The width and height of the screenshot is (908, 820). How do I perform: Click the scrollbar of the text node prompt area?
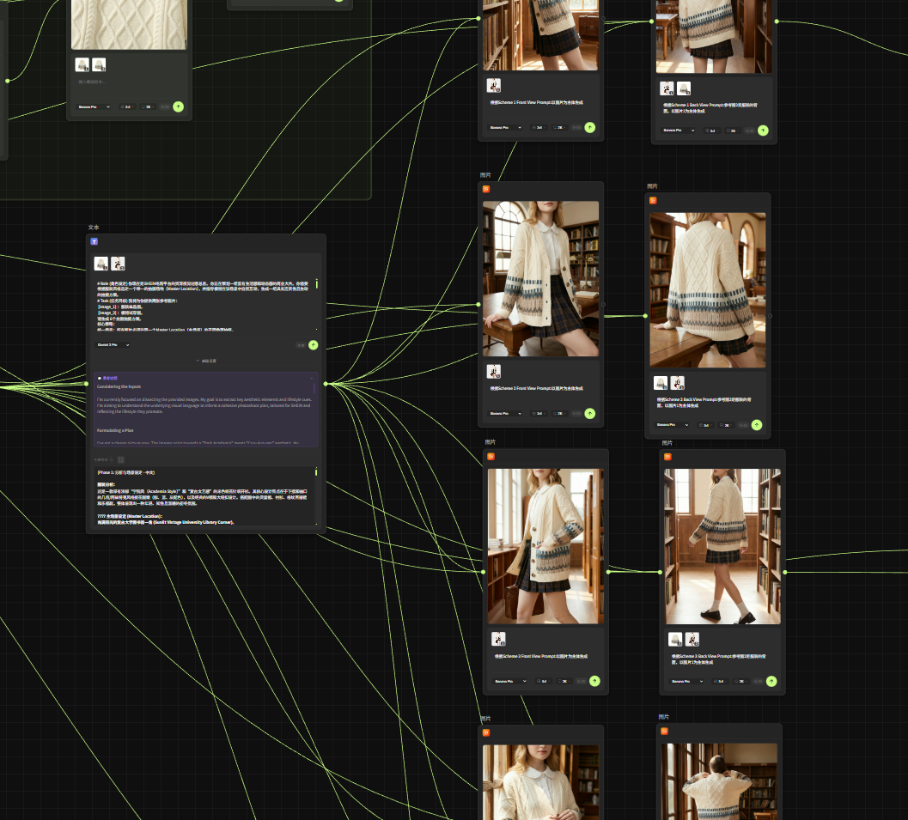point(317,283)
